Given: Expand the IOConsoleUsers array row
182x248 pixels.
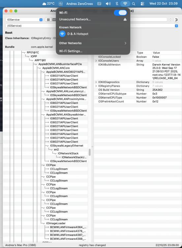Looking at the screenshot, I should pos(96,61).
